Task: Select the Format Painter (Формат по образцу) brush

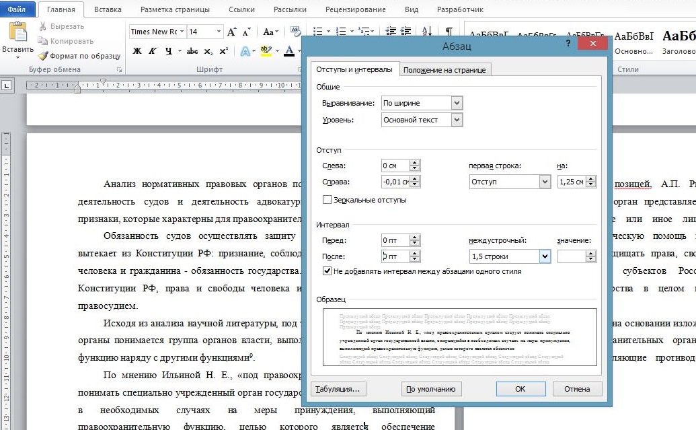Action: point(44,56)
